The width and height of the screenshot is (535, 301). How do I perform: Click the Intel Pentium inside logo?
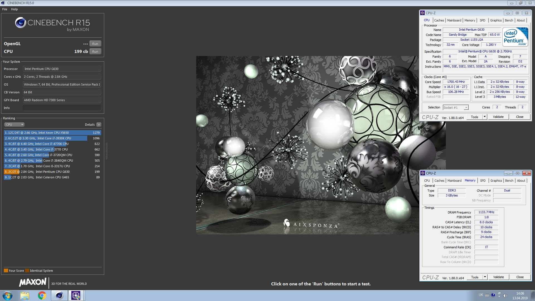tap(515, 37)
